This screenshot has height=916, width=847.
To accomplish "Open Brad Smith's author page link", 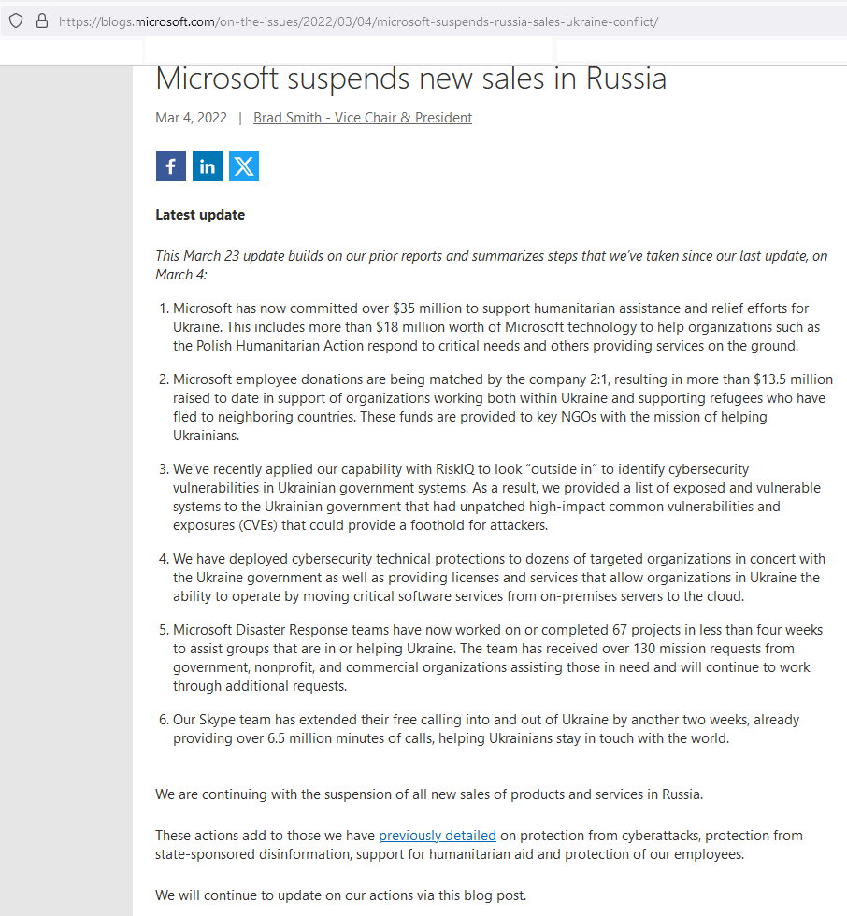I will click(363, 118).
